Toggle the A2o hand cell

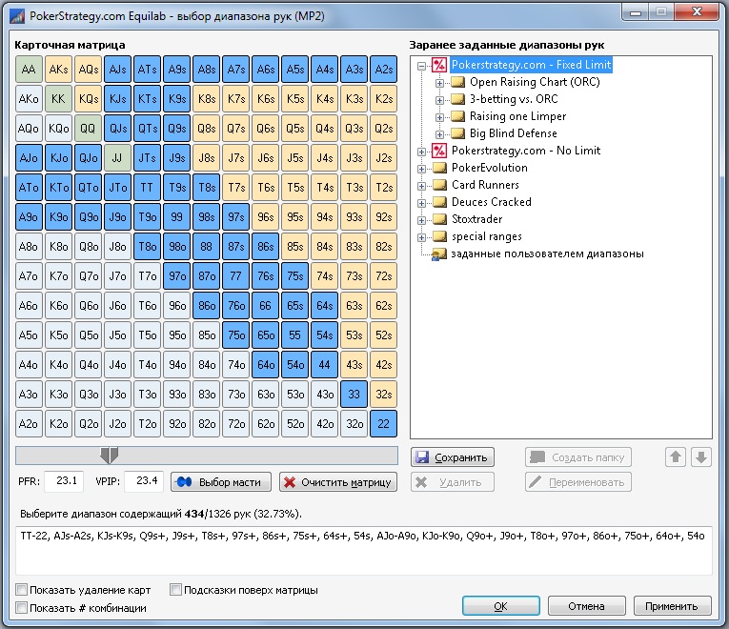tap(29, 423)
